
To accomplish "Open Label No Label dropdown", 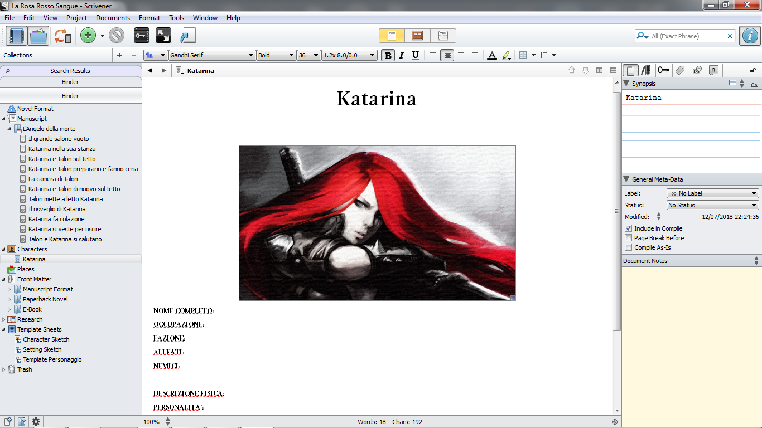I will click(713, 193).
